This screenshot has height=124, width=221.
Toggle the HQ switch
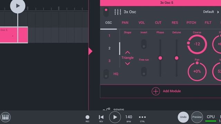106,74
